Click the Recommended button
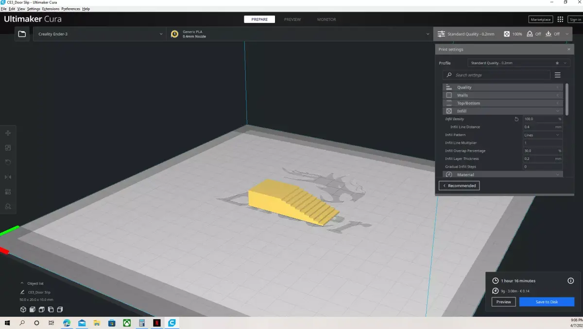Image resolution: width=583 pixels, height=329 pixels. [x=459, y=186]
